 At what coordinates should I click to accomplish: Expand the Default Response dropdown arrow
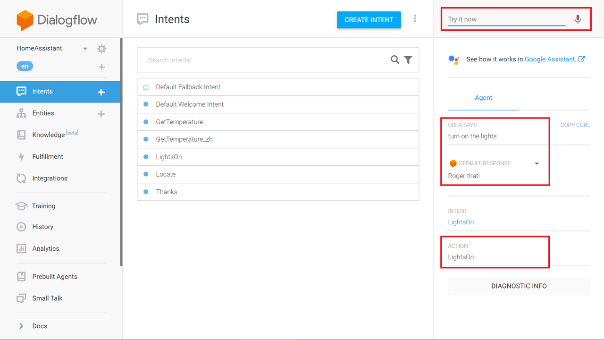[537, 163]
